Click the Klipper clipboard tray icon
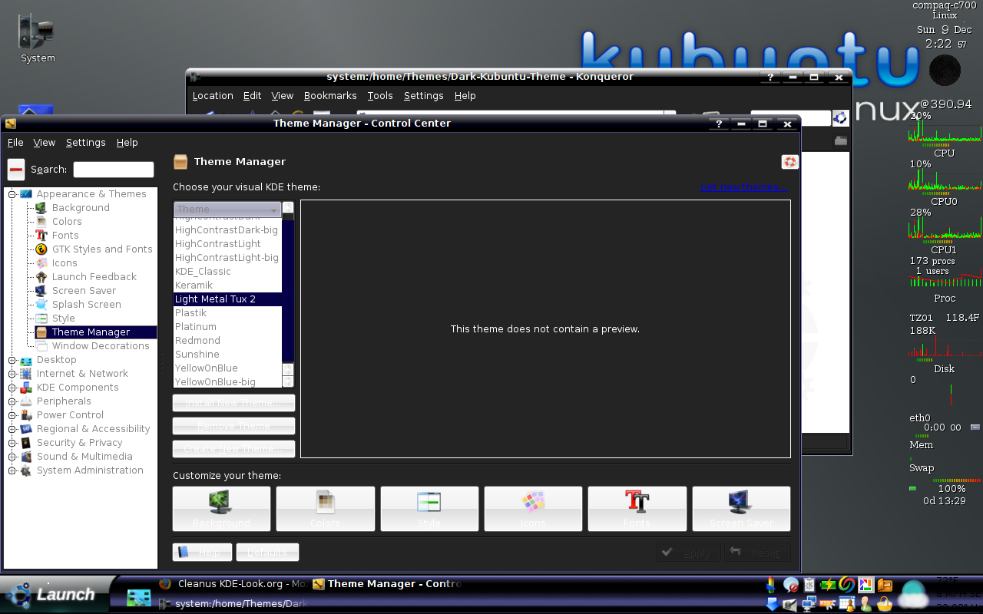The image size is (983, 614). [809, 585]
